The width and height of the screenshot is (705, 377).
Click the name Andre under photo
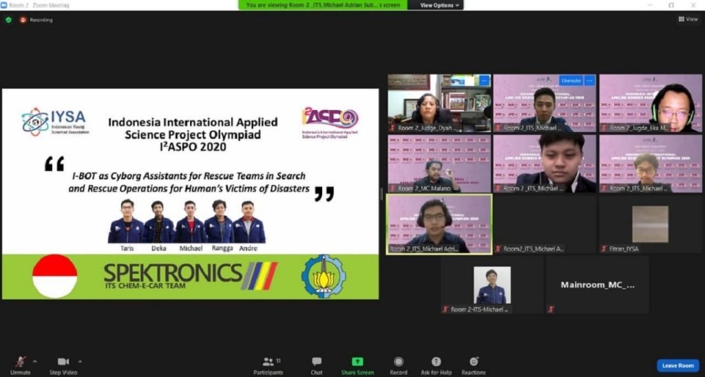(x=248, y=248)
